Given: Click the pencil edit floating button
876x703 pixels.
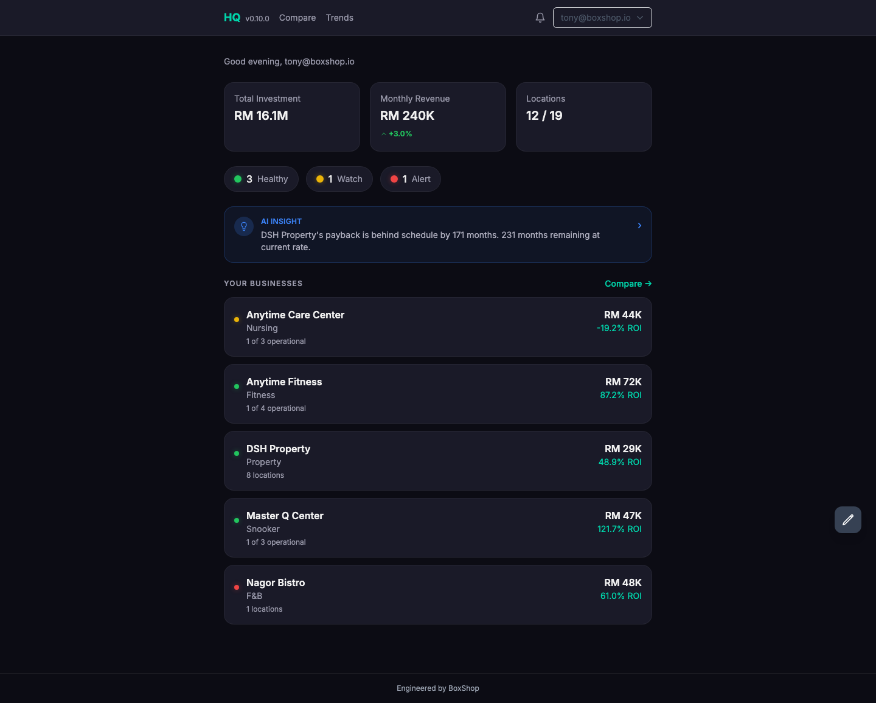Looking at the screenshot, I should [848, 520].
